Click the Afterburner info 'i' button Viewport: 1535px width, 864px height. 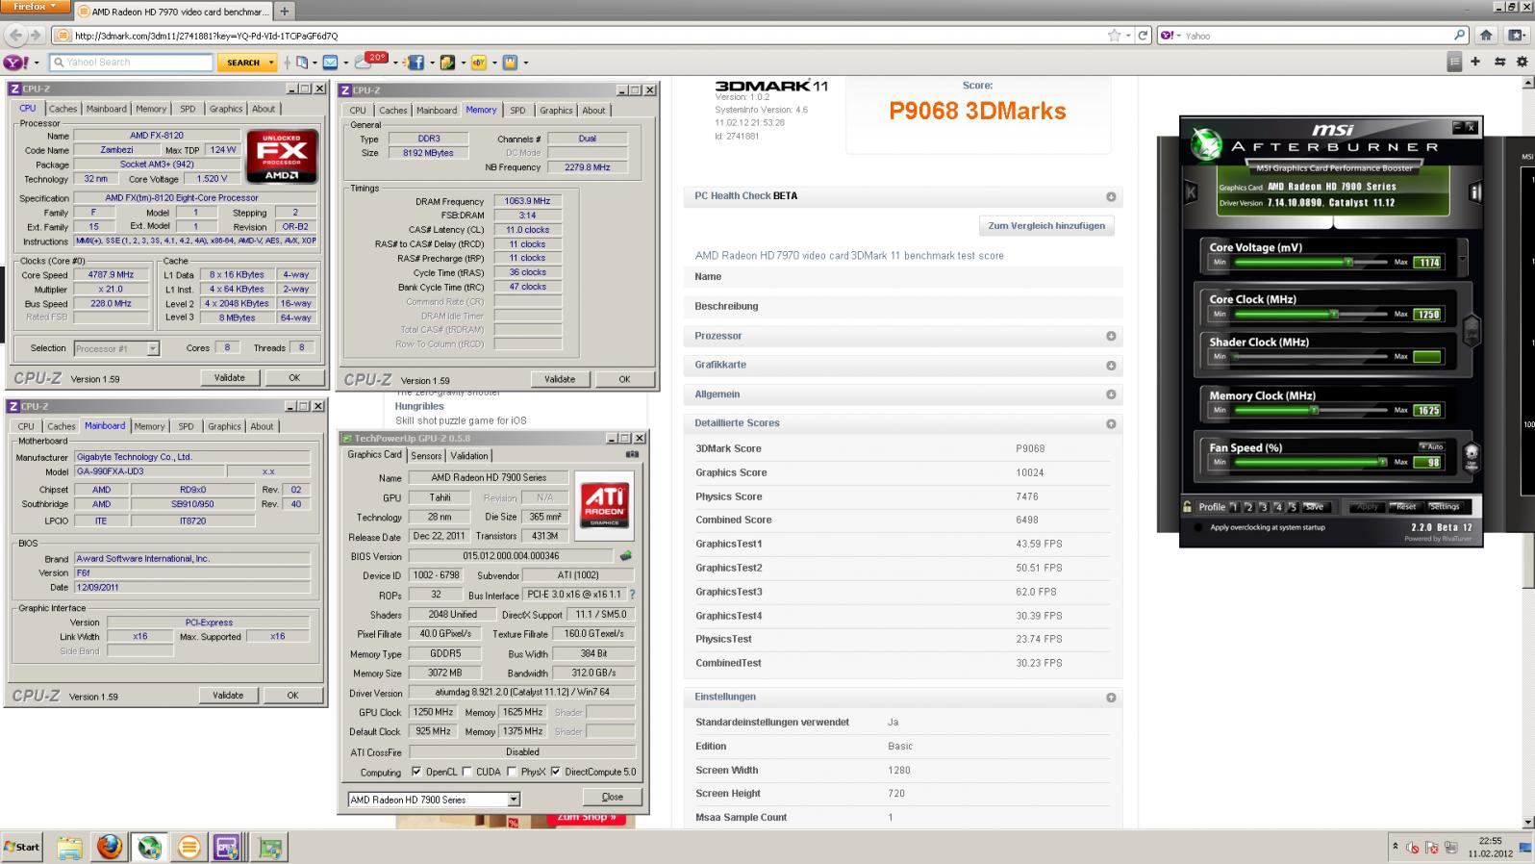(x=1474, y=191)
